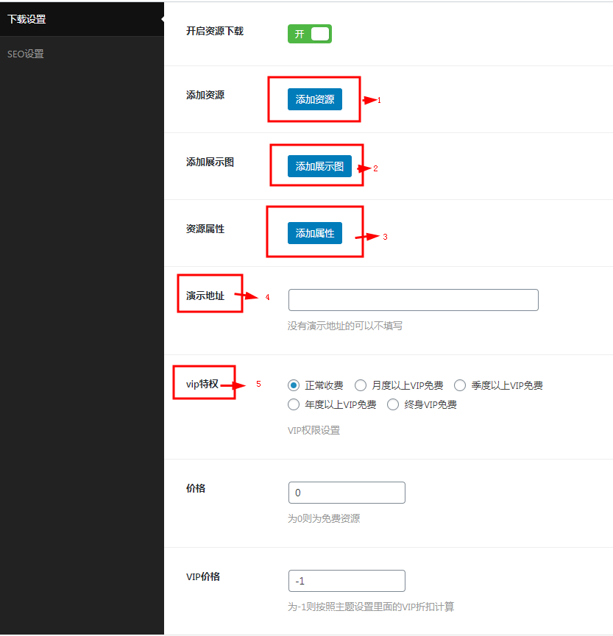This screenshot has width=613, height=636.
Task: Click the VIP价格 input field showing -1
Action: (x=347, y=581)
